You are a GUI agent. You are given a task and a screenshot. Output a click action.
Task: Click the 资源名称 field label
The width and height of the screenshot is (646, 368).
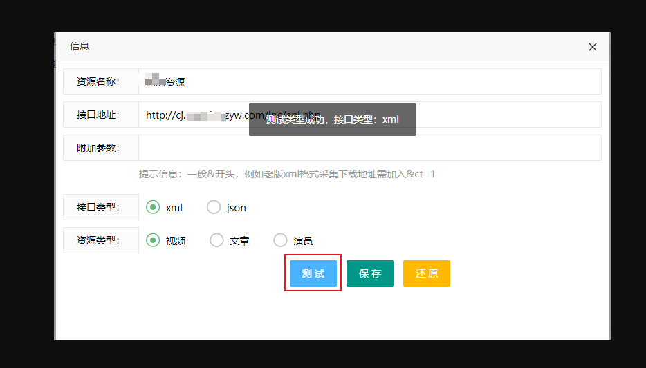(98, 81)
